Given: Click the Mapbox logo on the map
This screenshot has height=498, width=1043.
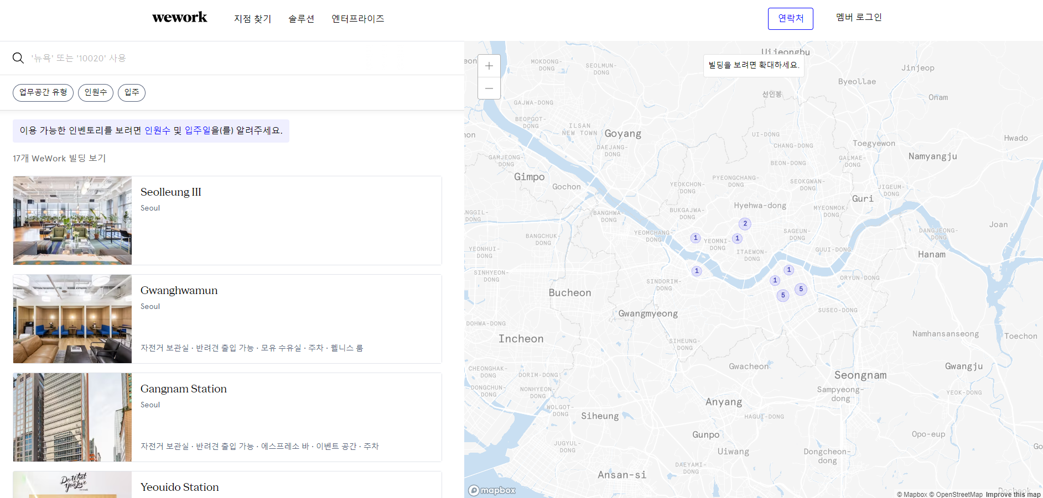Looking at the screenshot, I should pos(491,490).
